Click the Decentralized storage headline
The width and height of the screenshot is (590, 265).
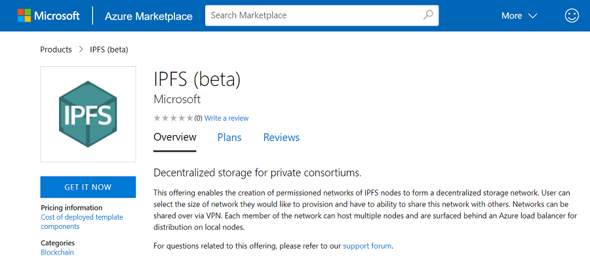coord(258,173)
